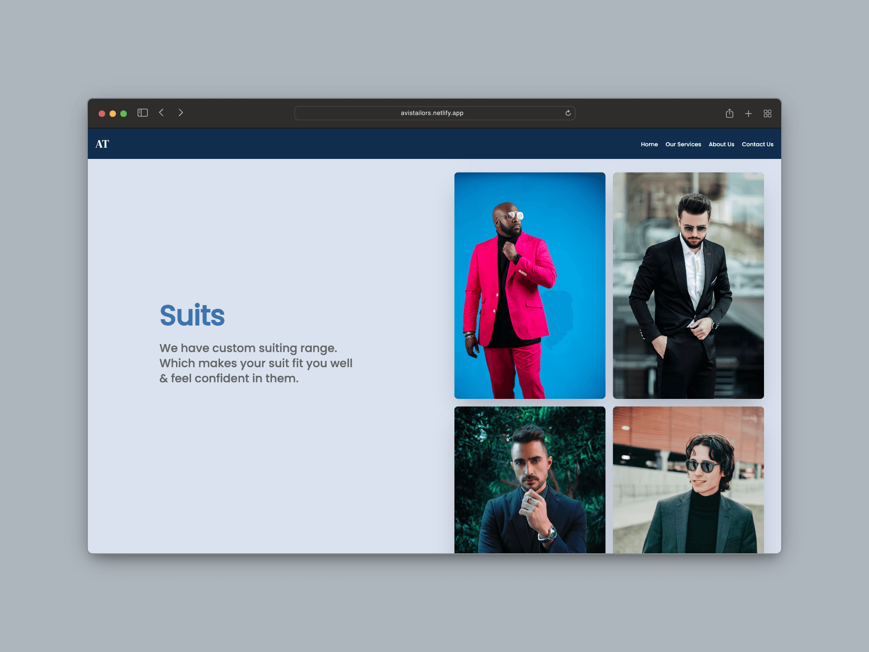This screenshot has width=869, height=652.
Task: Go back with the left arrow
Action: [162, 113]
